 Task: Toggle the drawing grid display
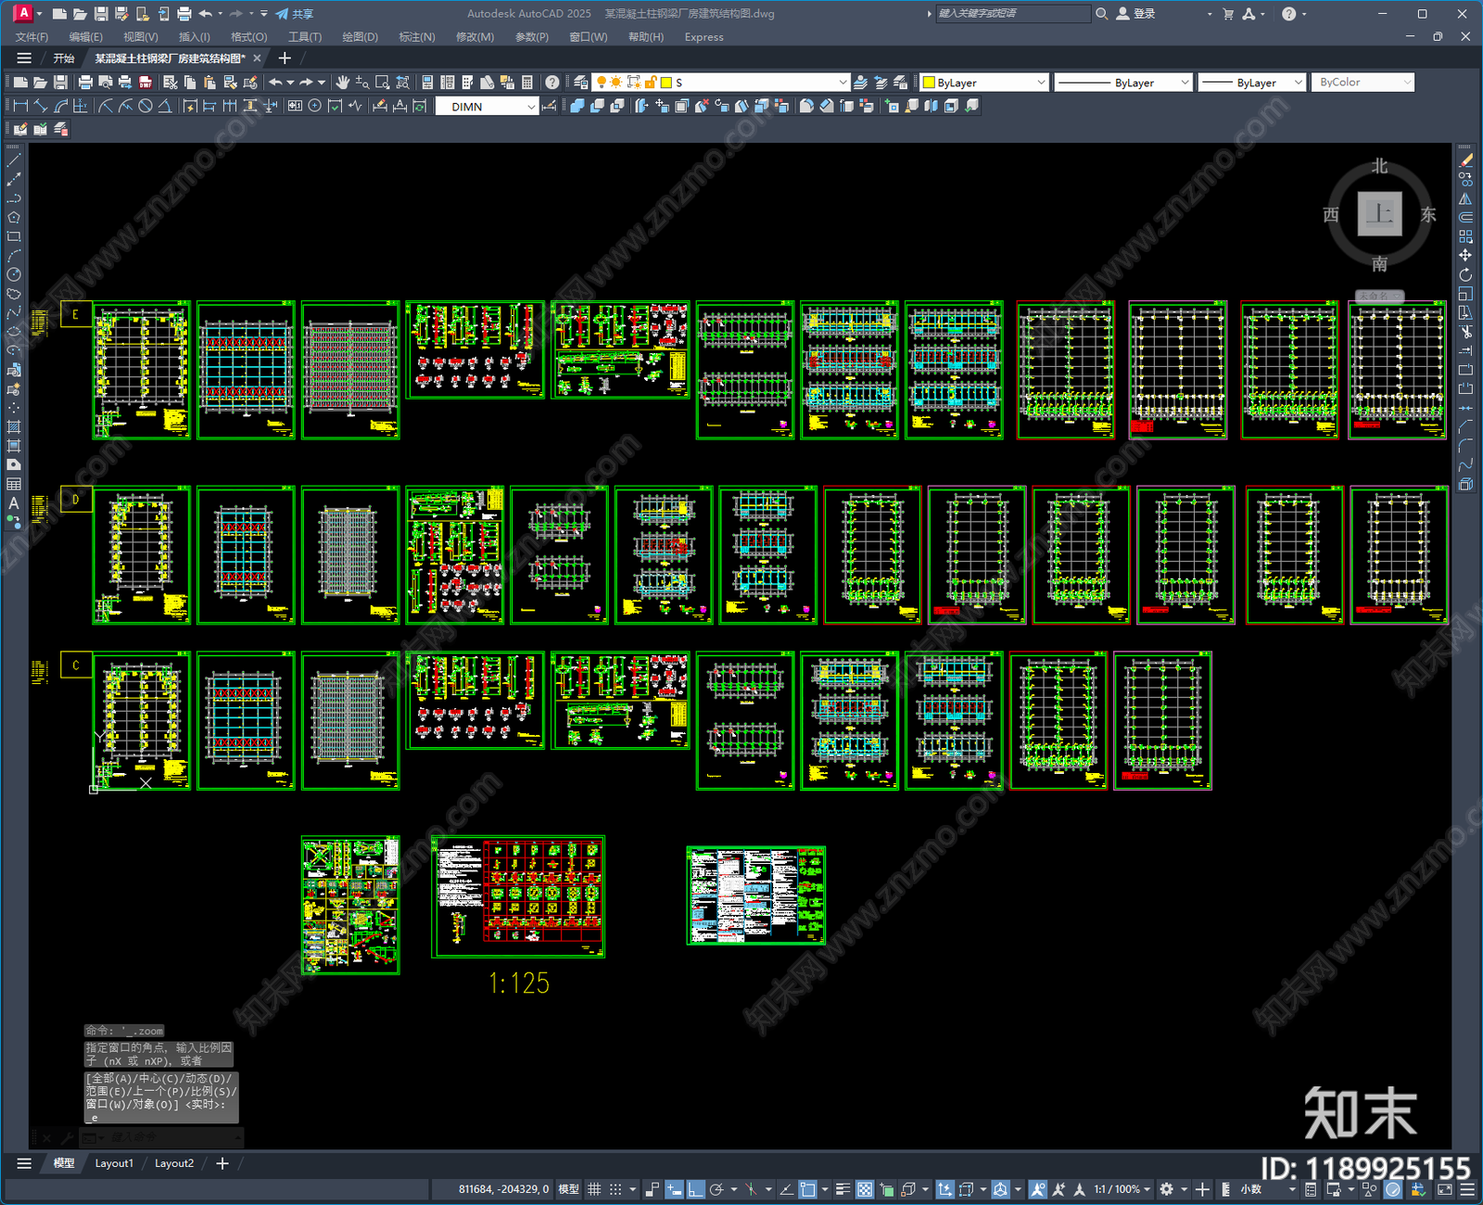point(594,1189)
